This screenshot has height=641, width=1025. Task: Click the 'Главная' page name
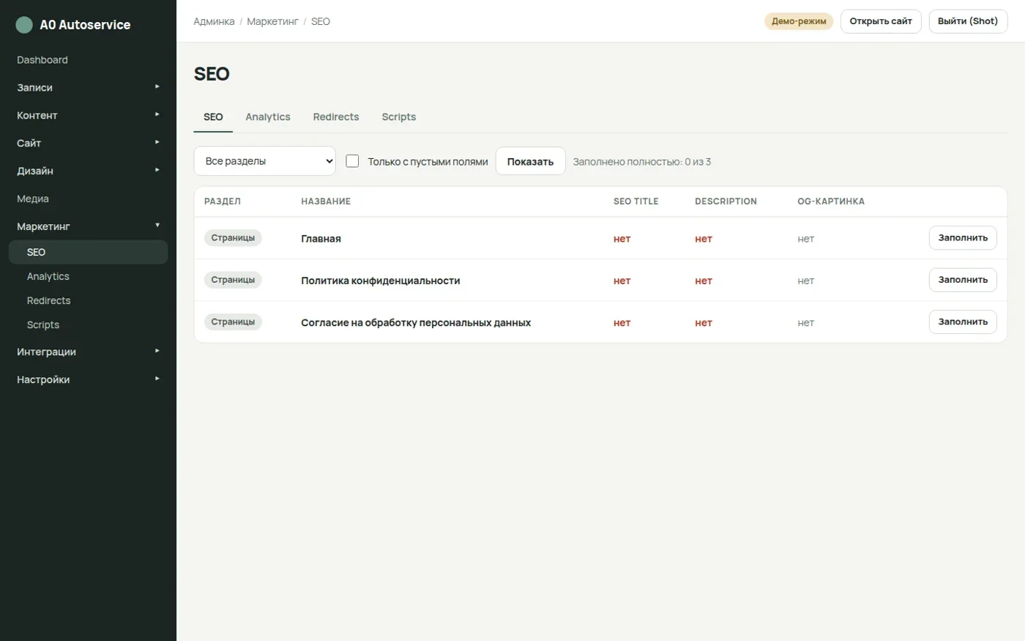321,239
